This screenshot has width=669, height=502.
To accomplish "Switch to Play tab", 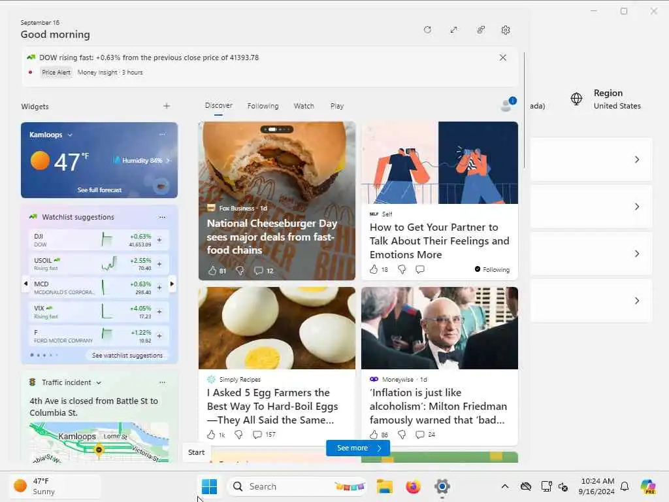I will tap(336, 106).
